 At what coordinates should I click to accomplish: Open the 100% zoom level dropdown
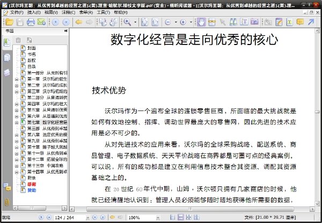click(158, 218)
